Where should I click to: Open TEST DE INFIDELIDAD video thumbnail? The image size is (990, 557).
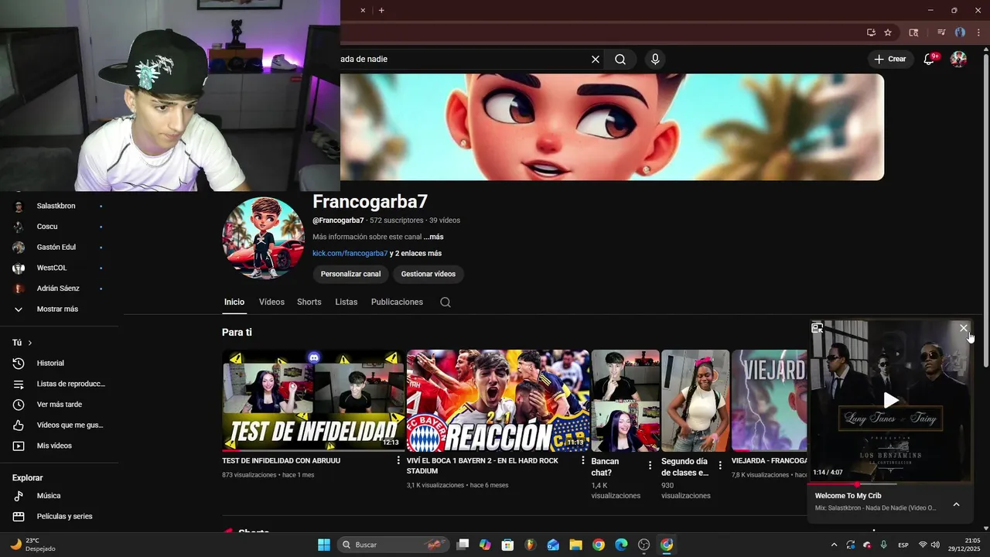313,401
